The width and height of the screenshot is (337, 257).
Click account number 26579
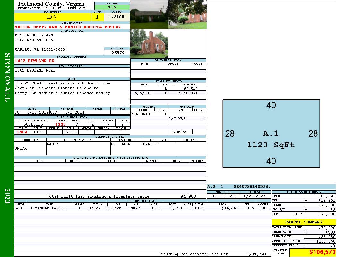(118, 52)
